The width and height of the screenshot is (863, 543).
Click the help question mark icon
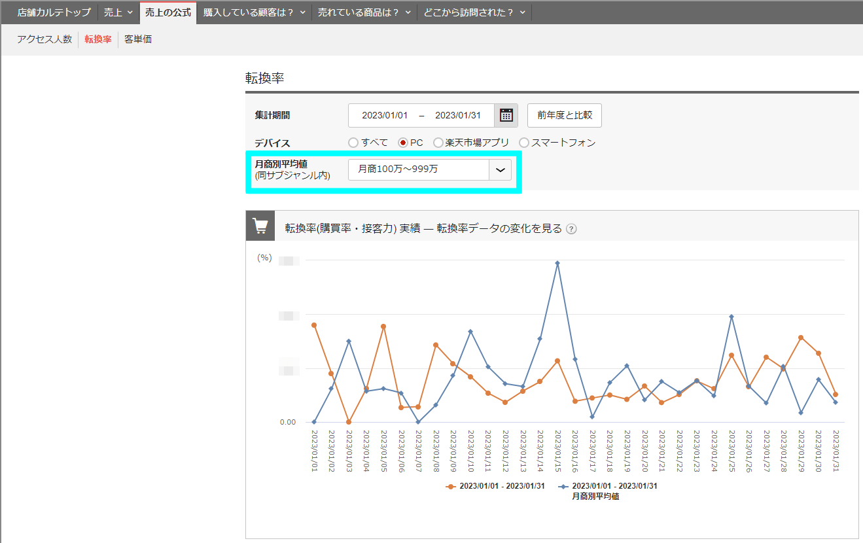[x=571, y=229]
